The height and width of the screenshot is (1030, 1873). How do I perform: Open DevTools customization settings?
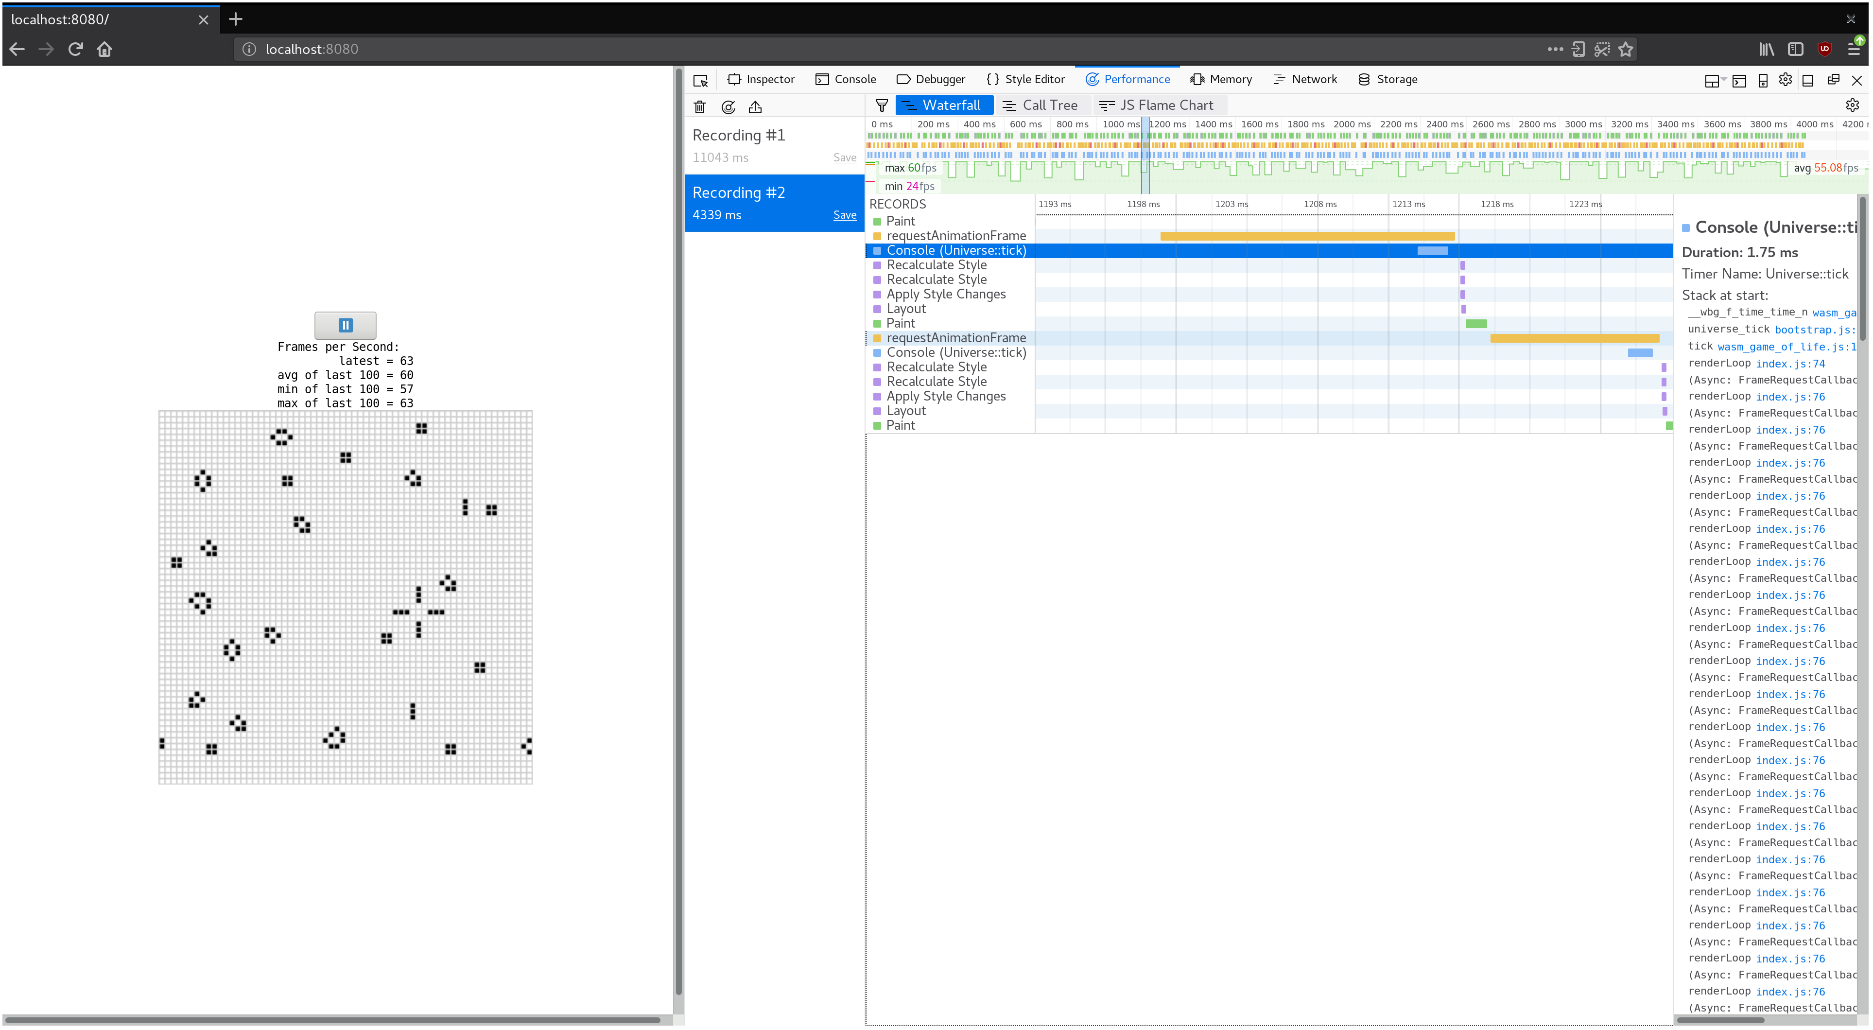pos(1786,80)
